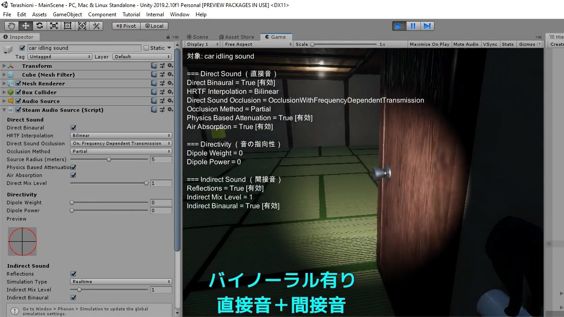Enable Maximize On Play

coord(429,44)
